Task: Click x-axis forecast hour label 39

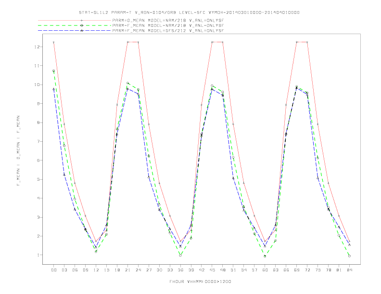Action: coord(191,270)
